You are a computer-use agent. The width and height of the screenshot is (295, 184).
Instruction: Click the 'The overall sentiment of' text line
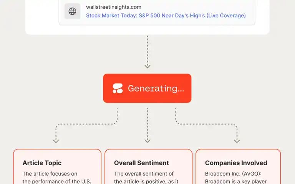[144, 174]
